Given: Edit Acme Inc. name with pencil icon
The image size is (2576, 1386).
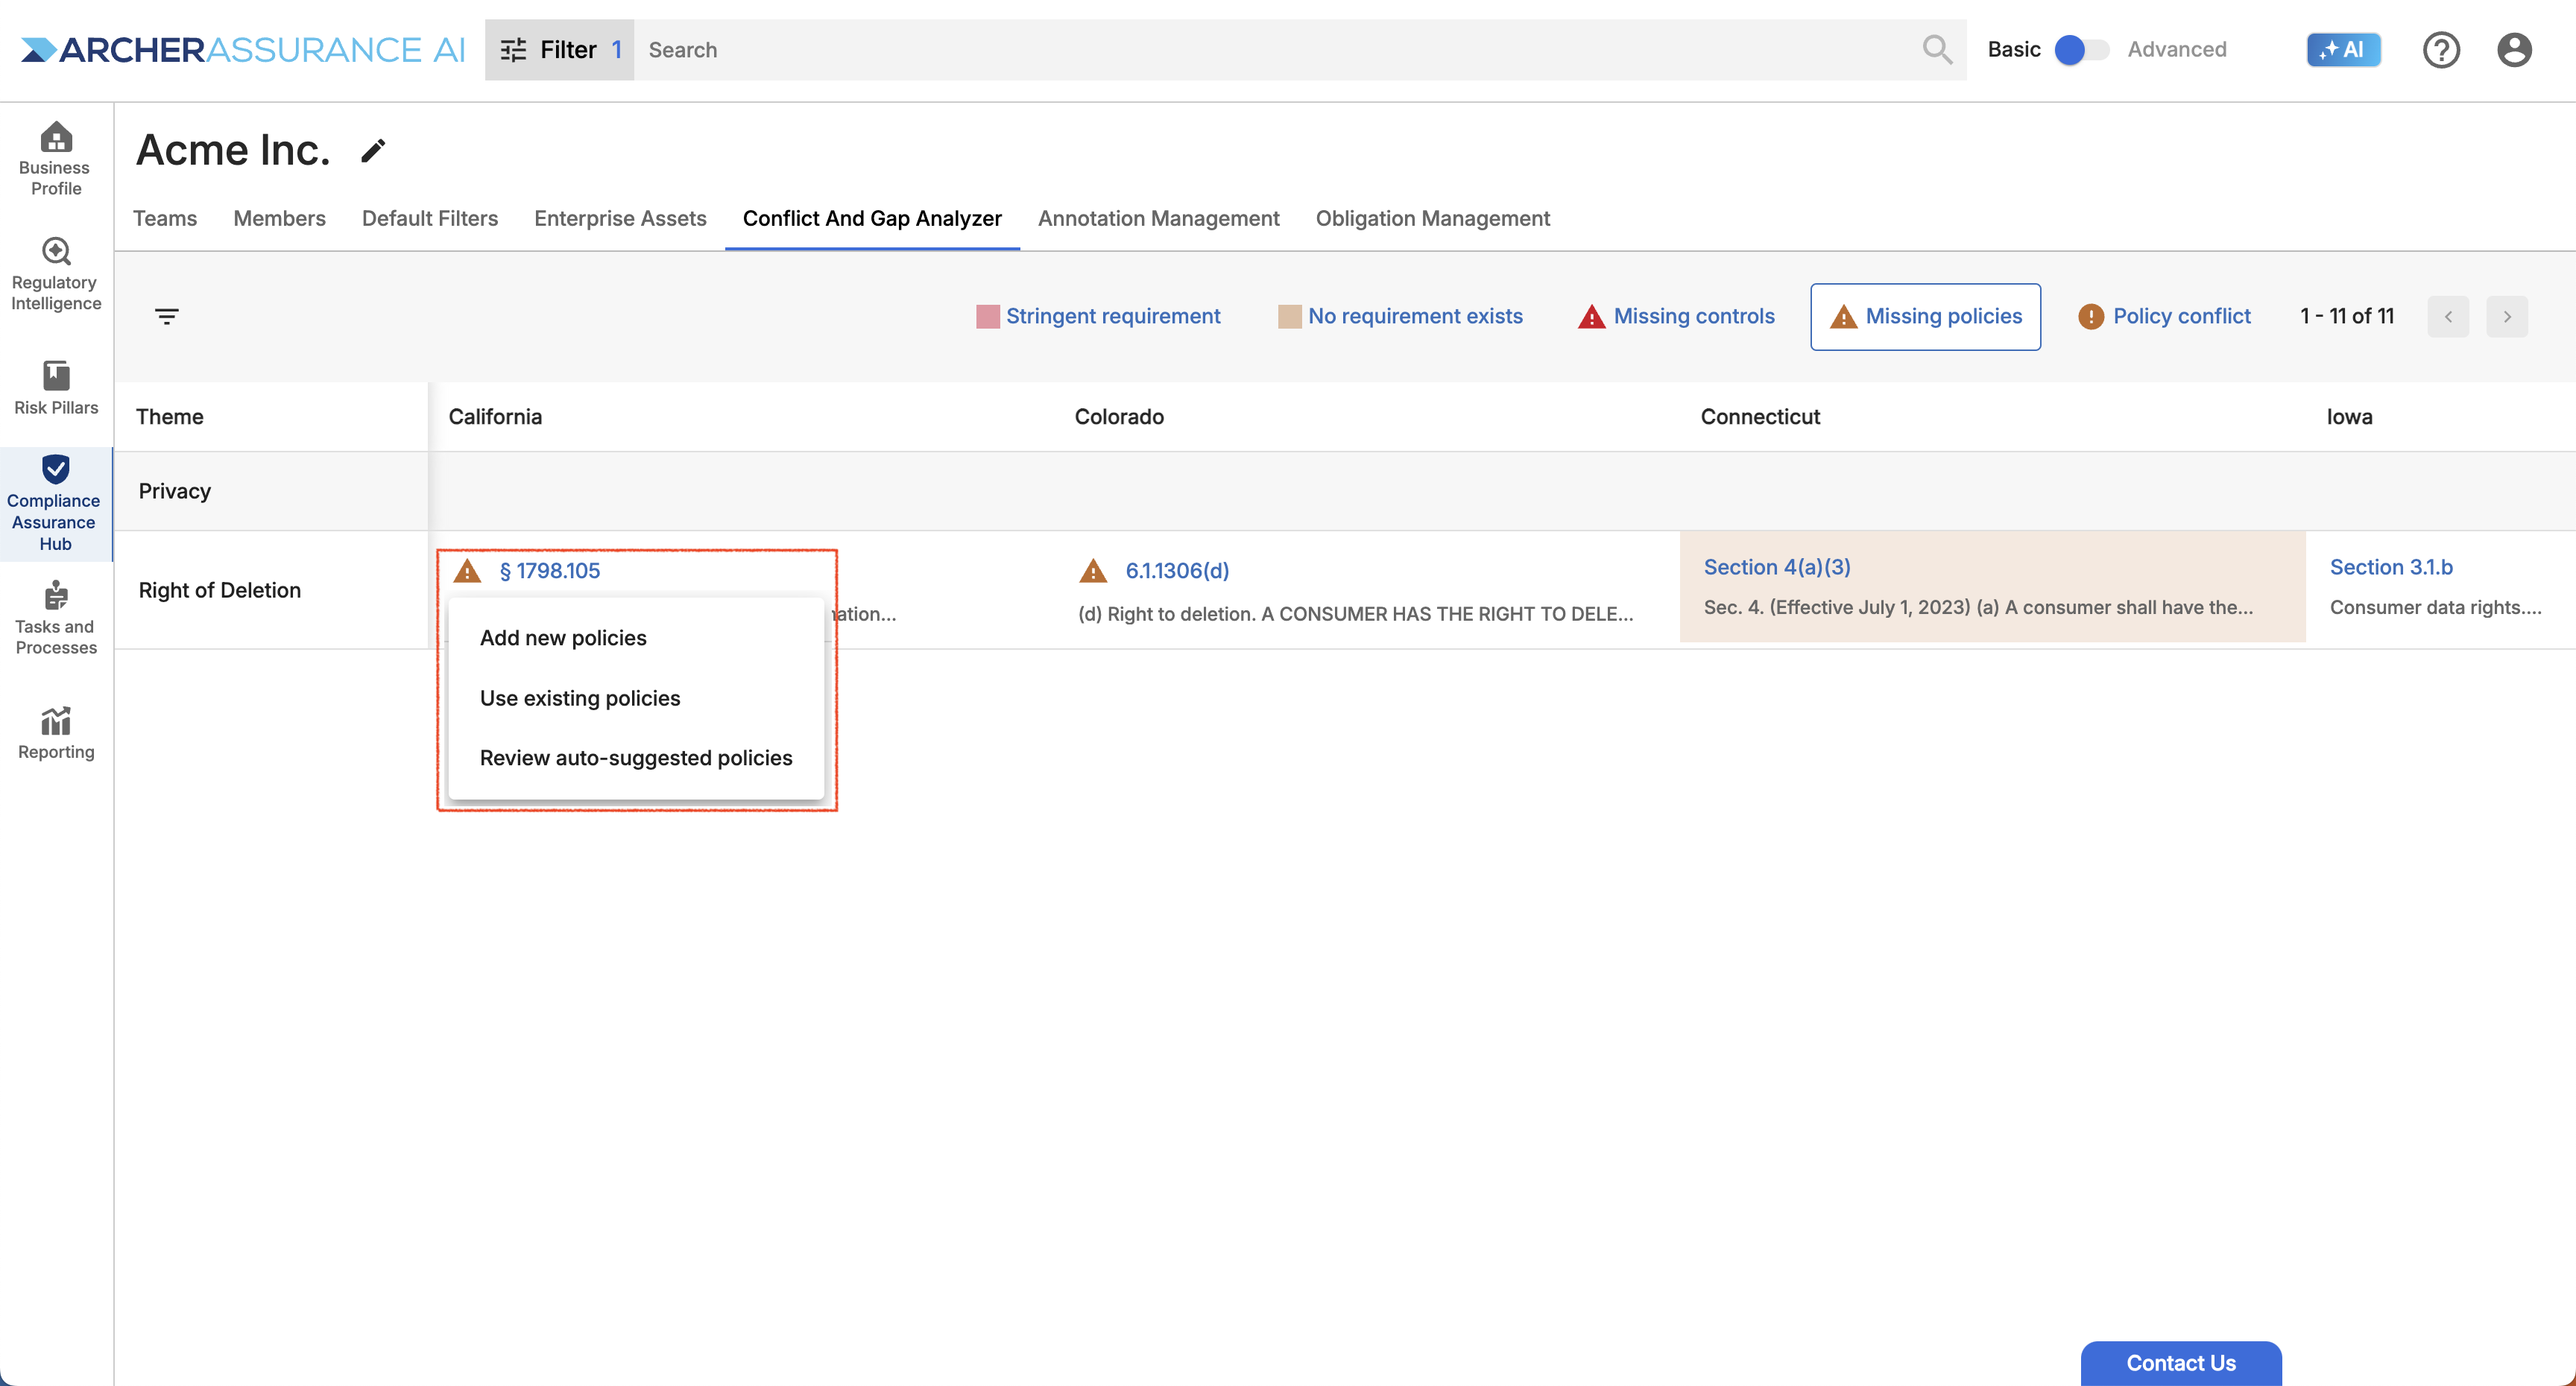Looking at the screenshot, I should pos(373,150).
